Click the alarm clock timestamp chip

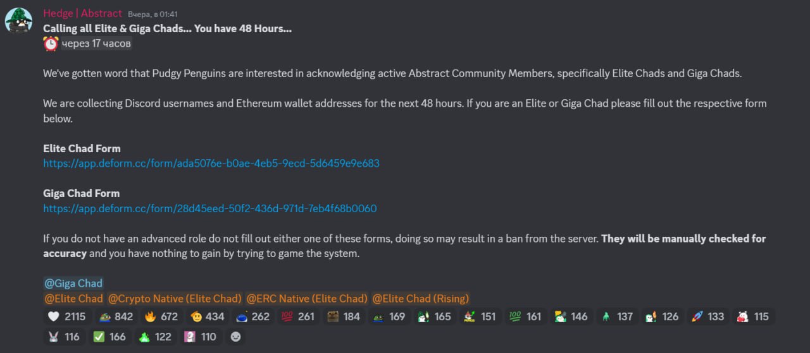[88, 44]
